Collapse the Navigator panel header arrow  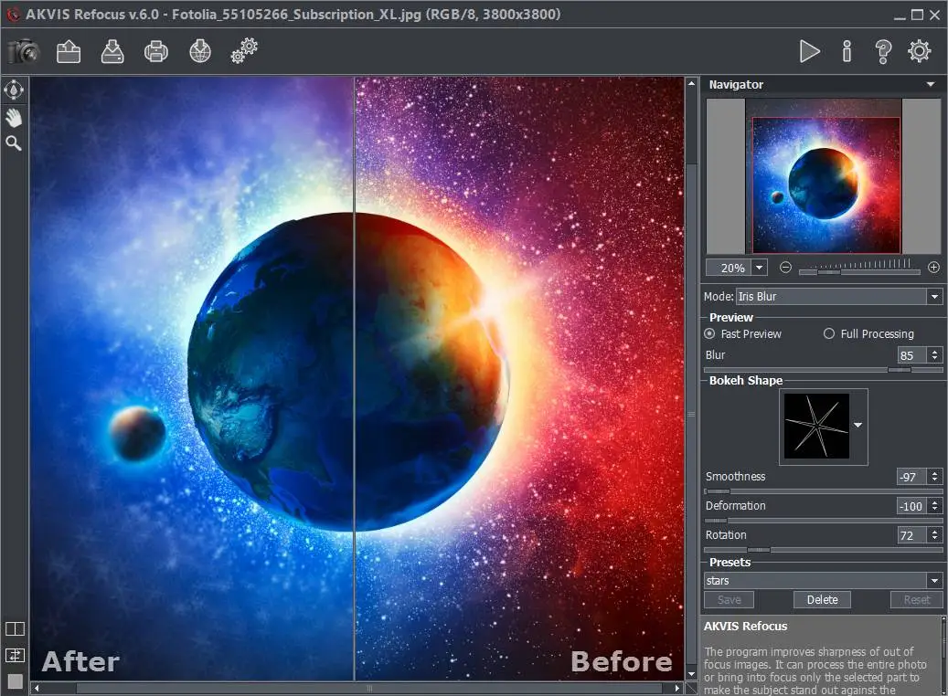[x=931, y=84]
